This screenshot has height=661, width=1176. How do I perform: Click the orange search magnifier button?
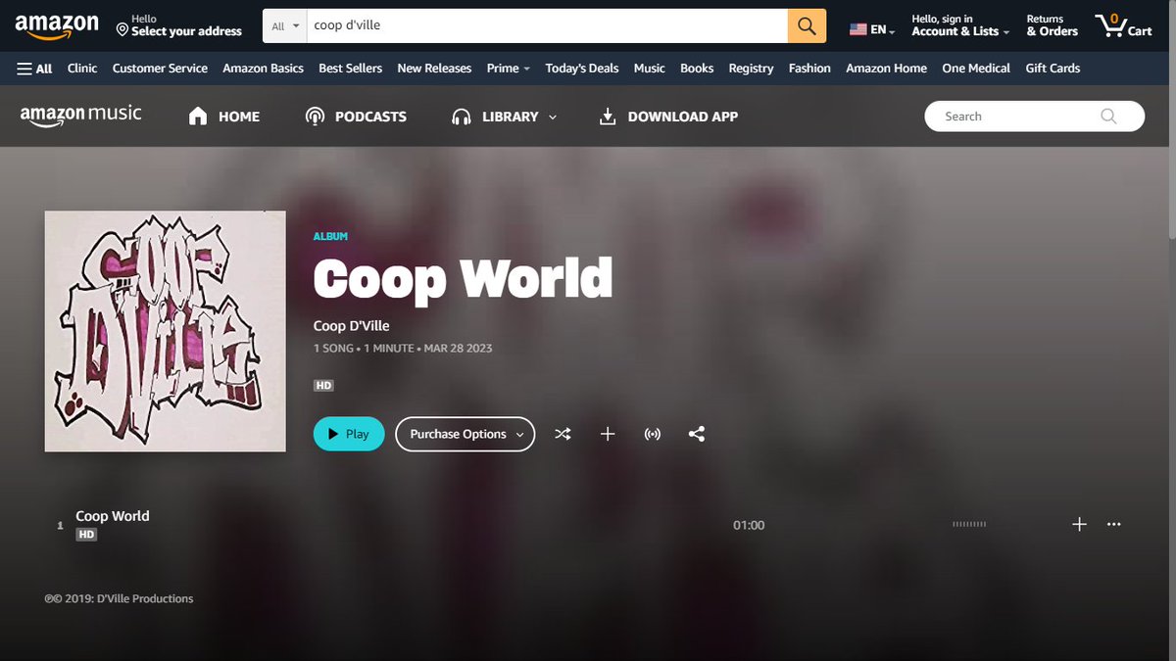point(807,25)
